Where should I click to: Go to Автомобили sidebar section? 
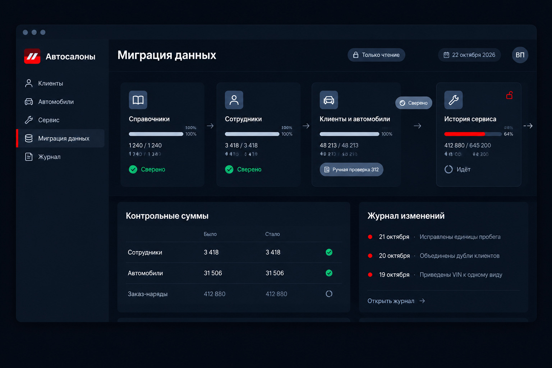click(x=60, y=102)
